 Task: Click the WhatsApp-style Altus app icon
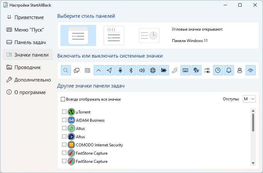(x=71, y=128)
